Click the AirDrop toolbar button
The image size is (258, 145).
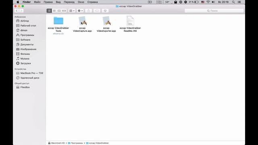[x=105, y=11]
